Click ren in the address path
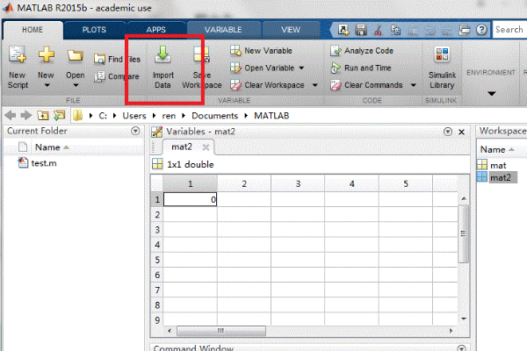This screenshot has width=527, height=351. 169,116
